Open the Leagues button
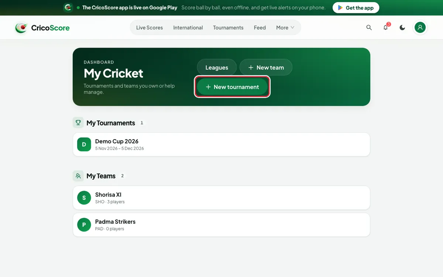Screen dimensions: 443x277 [x=217, y=68]
